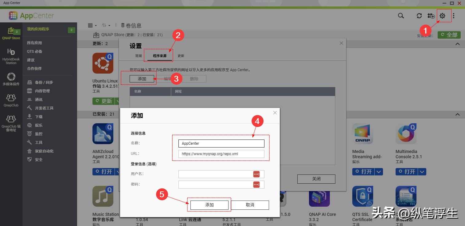Open the HybridDesk Station section
The height and width of the screenshot is (226, 465).
pos(11,56)
